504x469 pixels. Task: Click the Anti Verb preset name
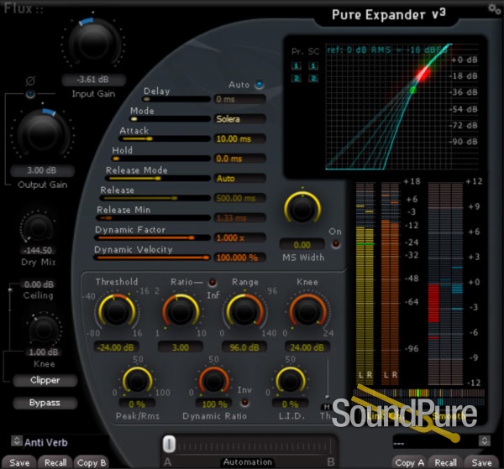point(46,442)
